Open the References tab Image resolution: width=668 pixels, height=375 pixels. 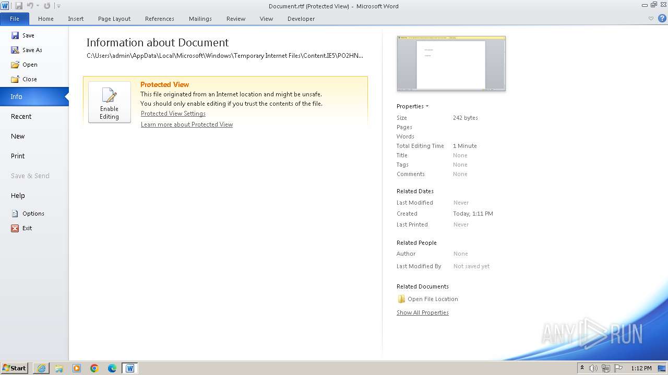click(x=160, y=19)
